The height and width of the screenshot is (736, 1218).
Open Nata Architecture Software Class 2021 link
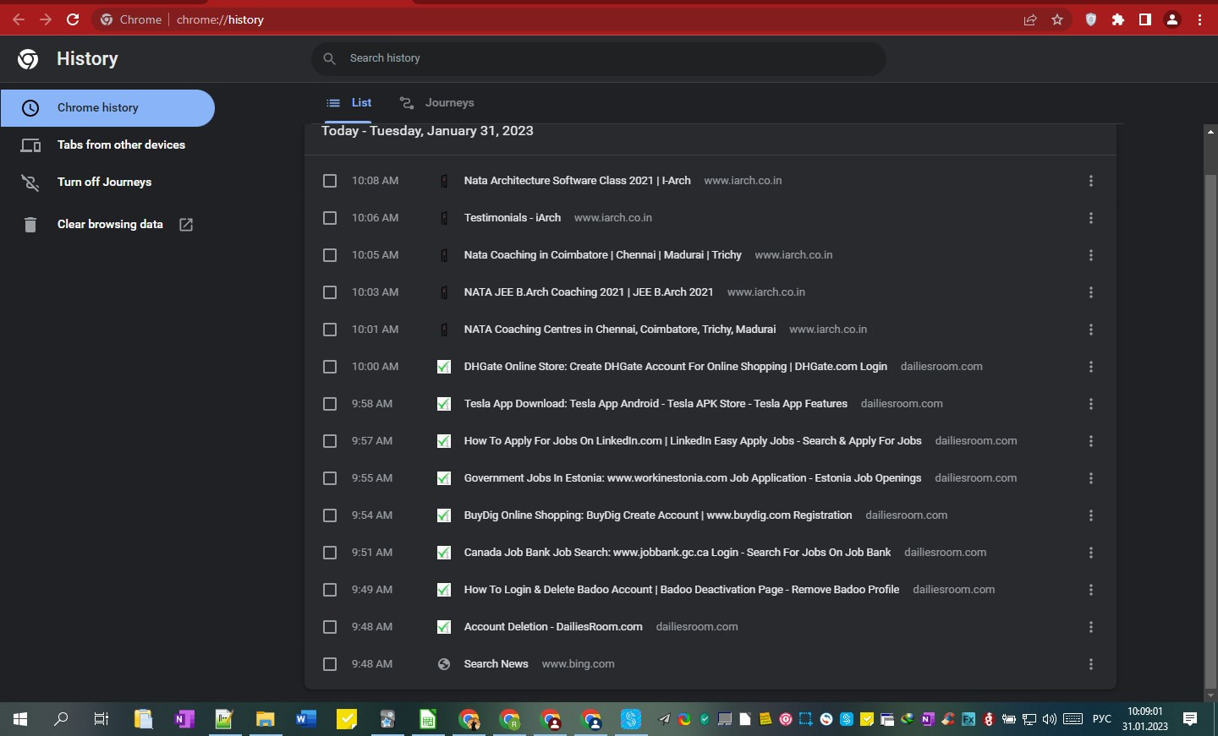pyautogui.click(x=577, y=181)
